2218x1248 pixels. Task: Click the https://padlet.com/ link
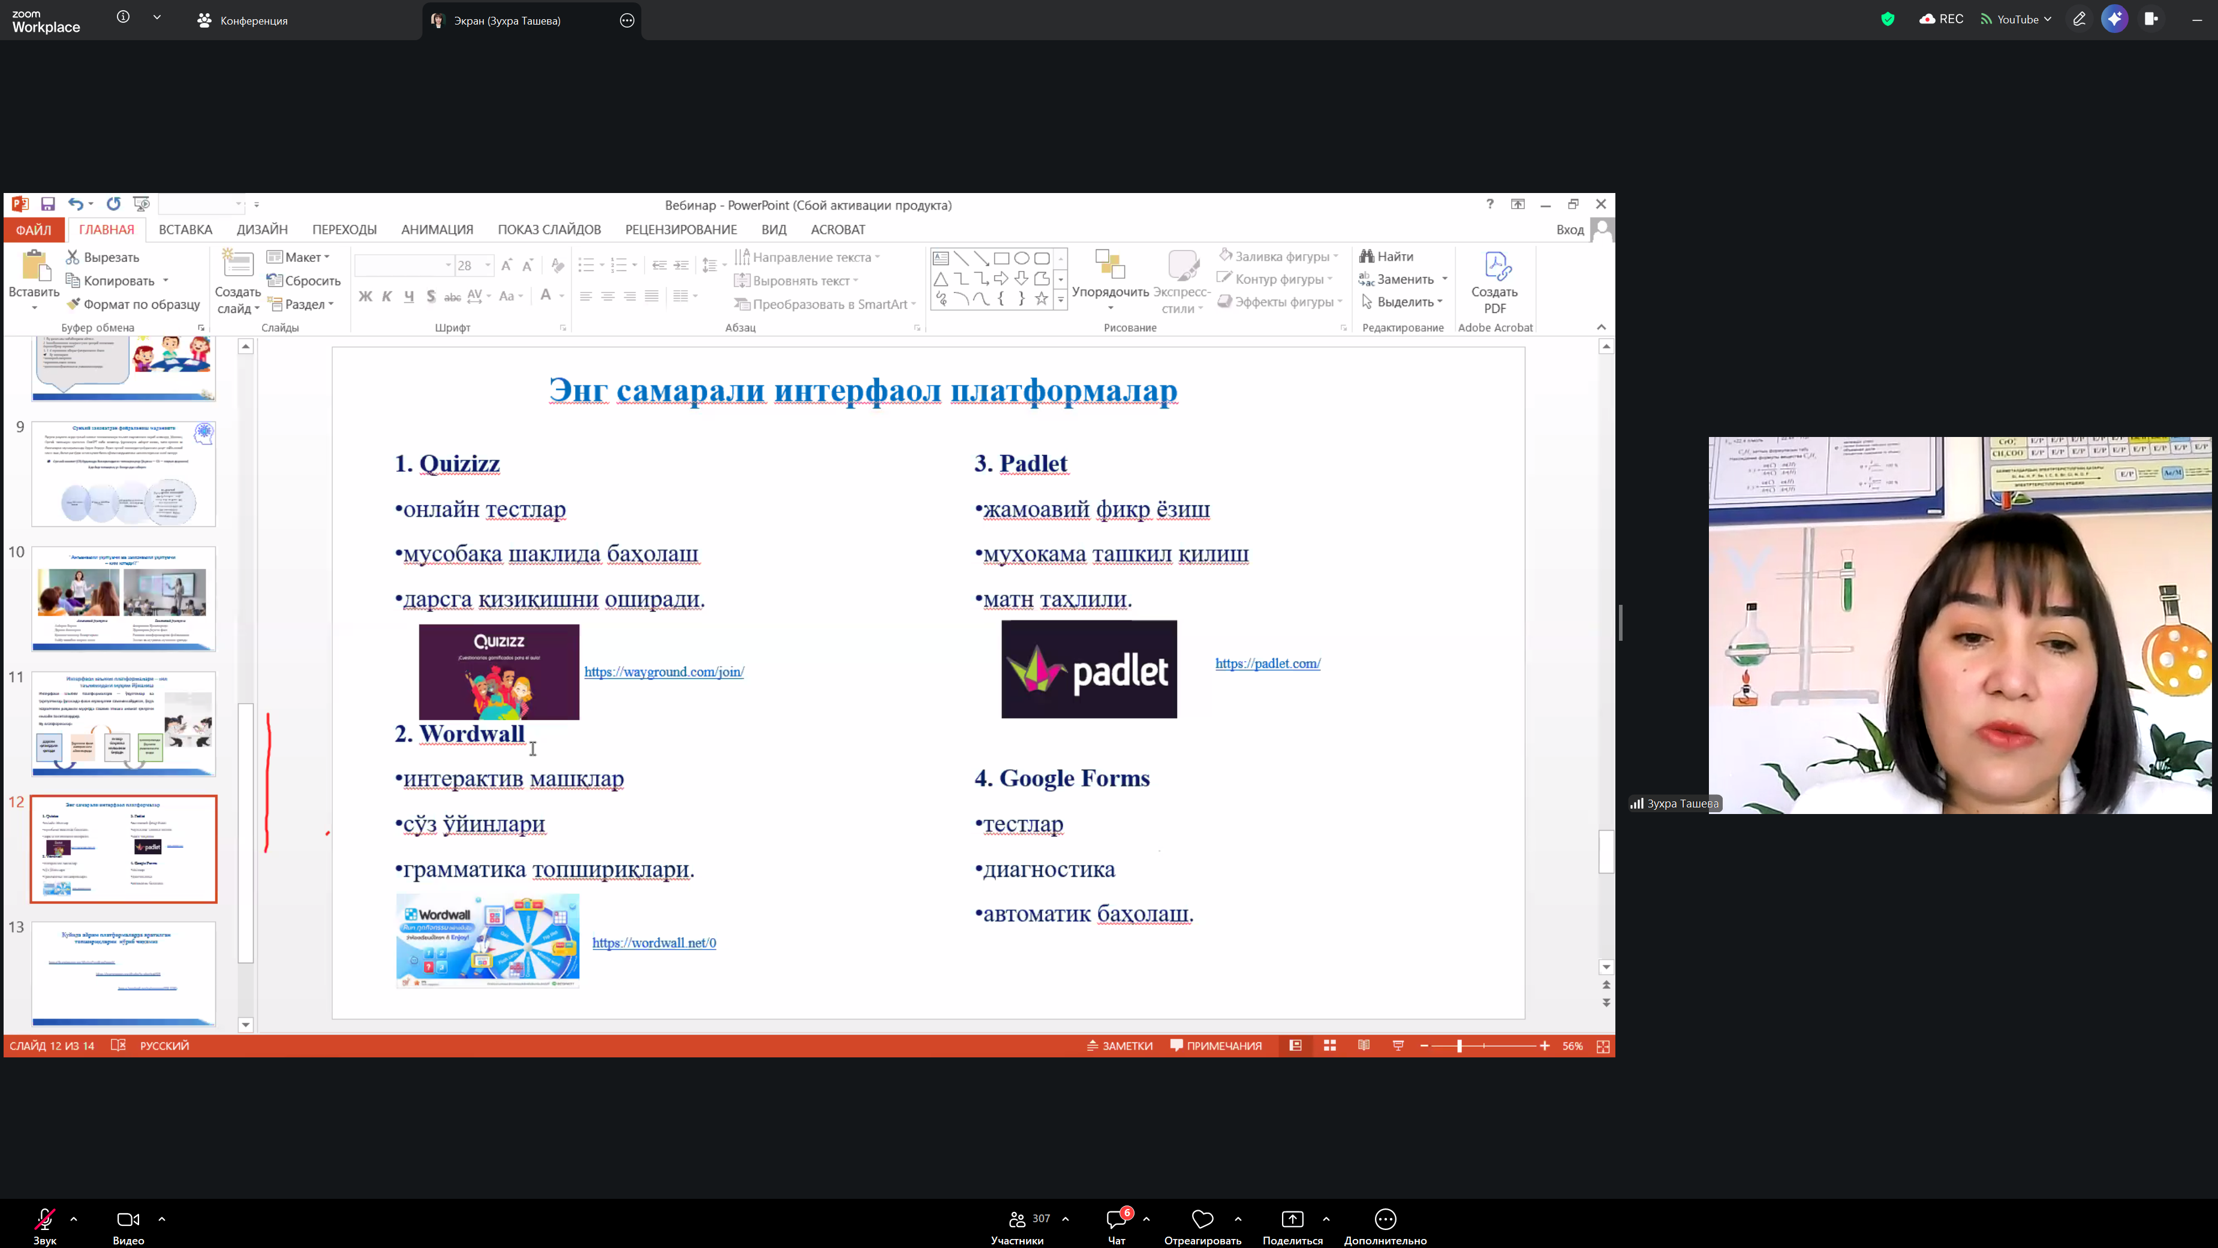[1268, 664]
